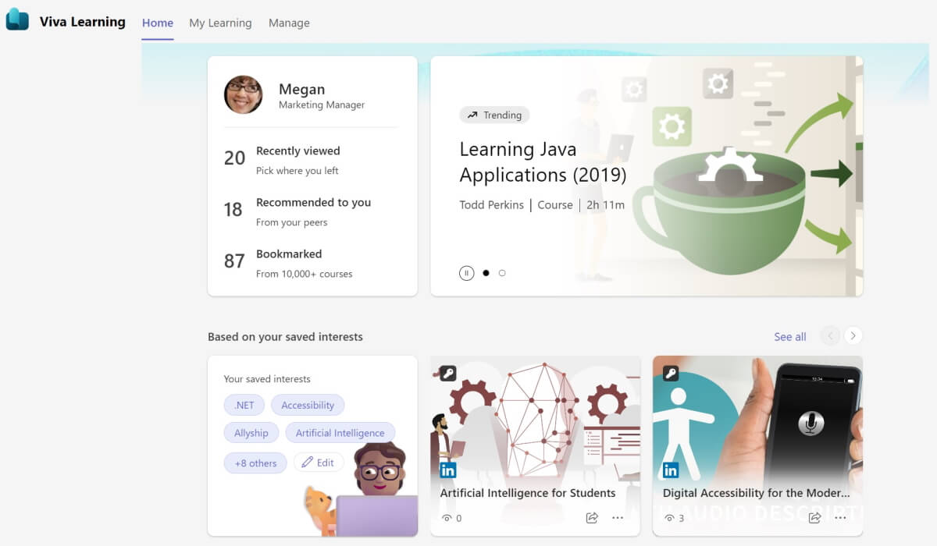The width and height of the screenshot is (937, 546).
Task: Click the bookmark icon on the Artificial Intelligence card
Action: click(447, 373)
